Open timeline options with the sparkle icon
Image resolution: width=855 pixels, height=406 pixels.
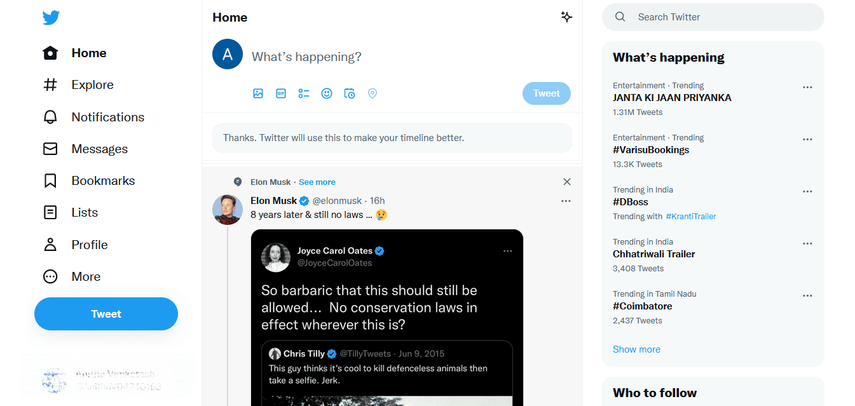click(x=566, y=17)
